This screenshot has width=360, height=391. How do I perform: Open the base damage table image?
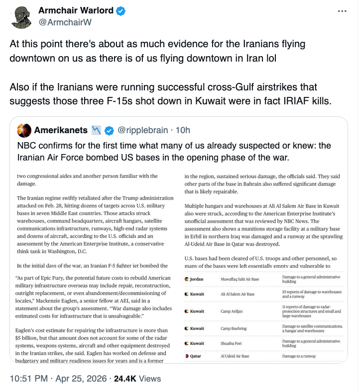point(265,315)
